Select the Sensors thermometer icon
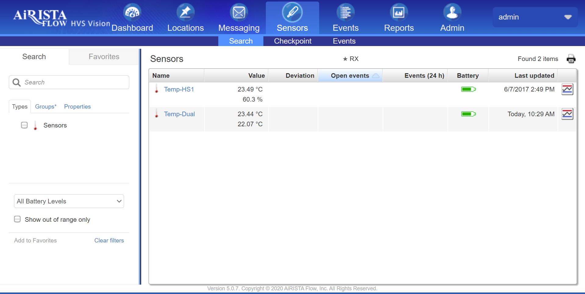Screen dimensions: 585x294 click(292, 13)
